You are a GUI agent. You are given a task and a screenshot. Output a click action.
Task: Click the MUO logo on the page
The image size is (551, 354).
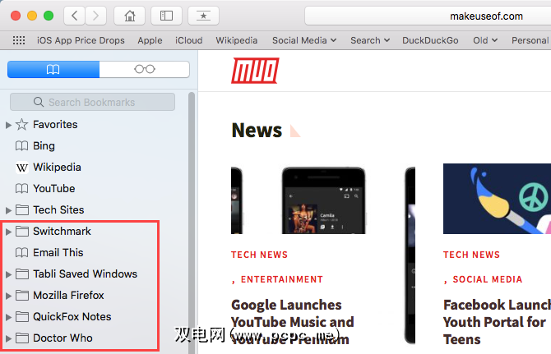(255, 71)
